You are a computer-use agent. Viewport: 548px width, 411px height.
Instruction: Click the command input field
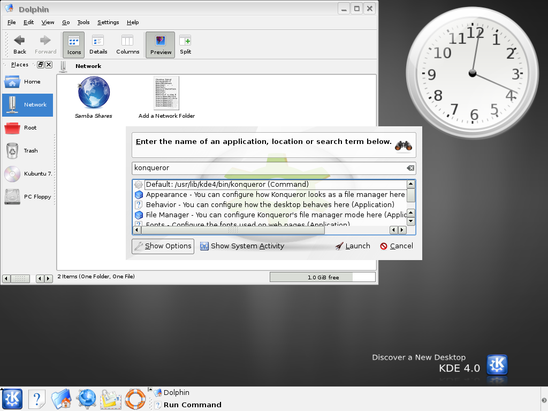268,168
